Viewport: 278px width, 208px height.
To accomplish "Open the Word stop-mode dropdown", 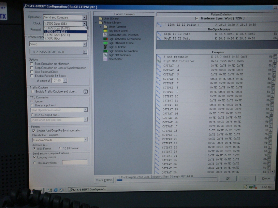I will point(85,44).
